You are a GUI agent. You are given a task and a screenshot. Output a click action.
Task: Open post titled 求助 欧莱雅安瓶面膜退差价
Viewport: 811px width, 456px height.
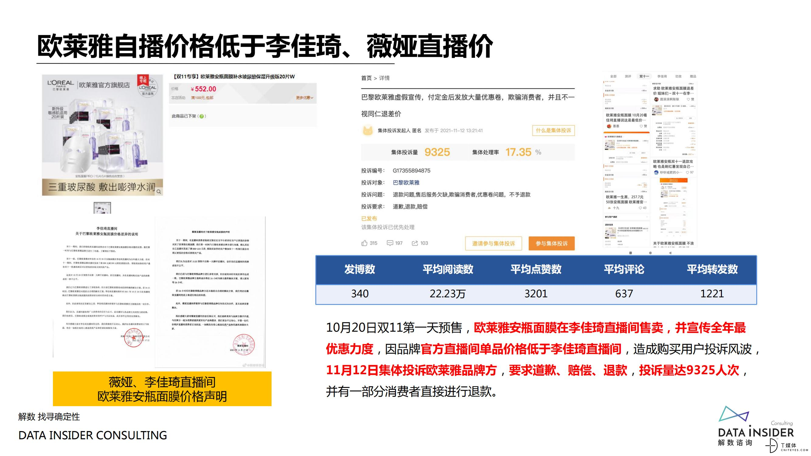click(674, 91)
